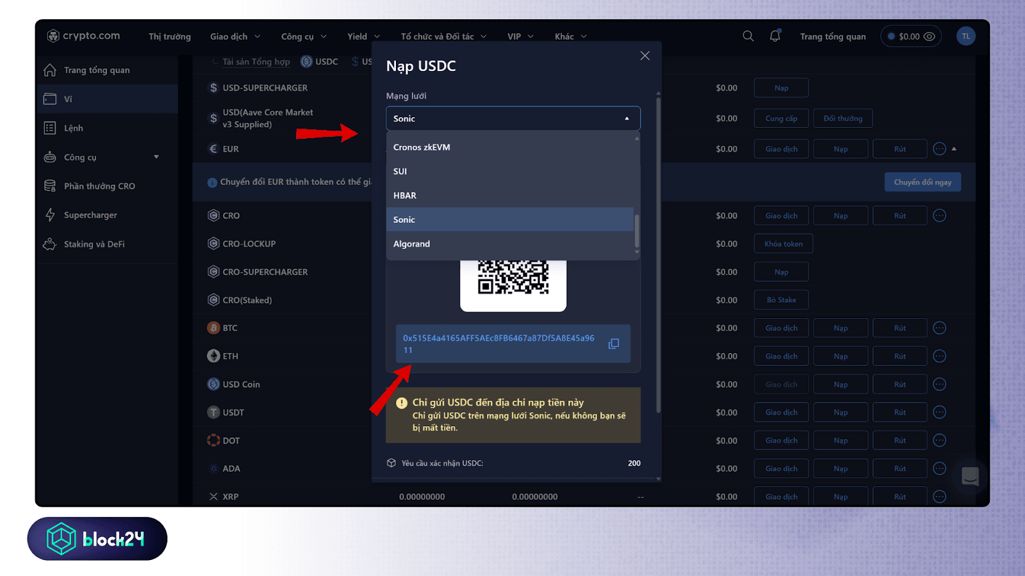Open Trang tổng quan top link
This screenshot has width=1025, height=576.
coord(833,36)
